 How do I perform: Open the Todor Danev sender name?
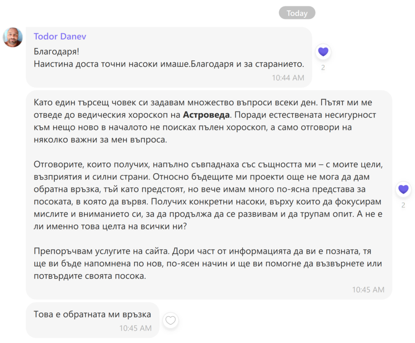click(60, 36)
